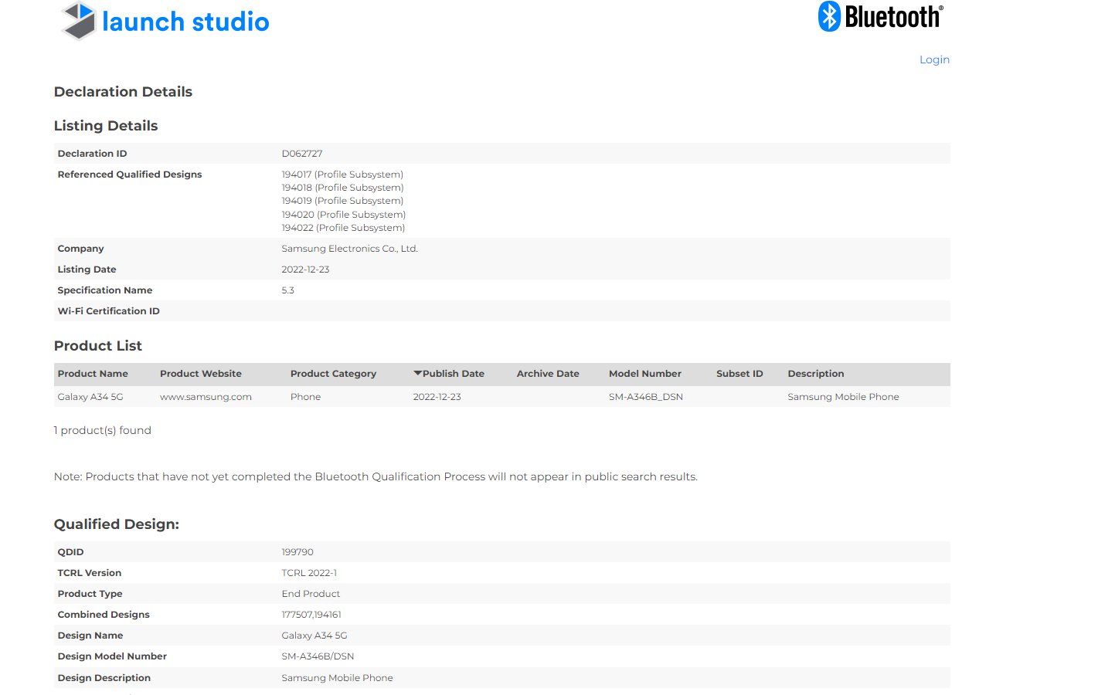Open referenced design 194020 (Profile Subsystem)
This screenshot has height=695, width=1098.
(343, 215)
